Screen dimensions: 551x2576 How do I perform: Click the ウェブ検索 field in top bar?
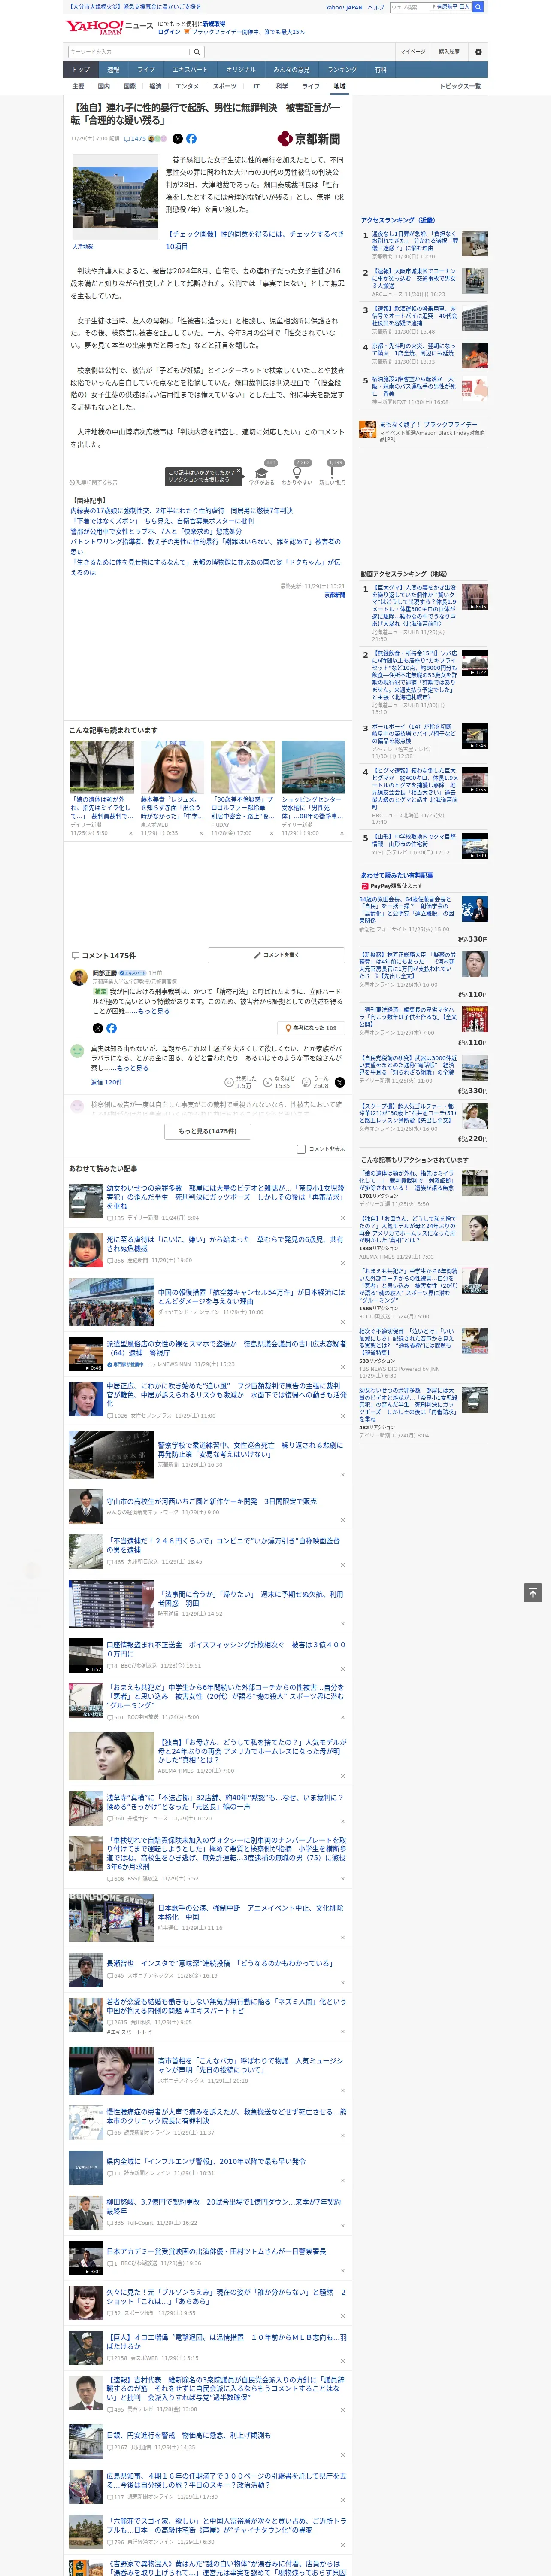409,7
